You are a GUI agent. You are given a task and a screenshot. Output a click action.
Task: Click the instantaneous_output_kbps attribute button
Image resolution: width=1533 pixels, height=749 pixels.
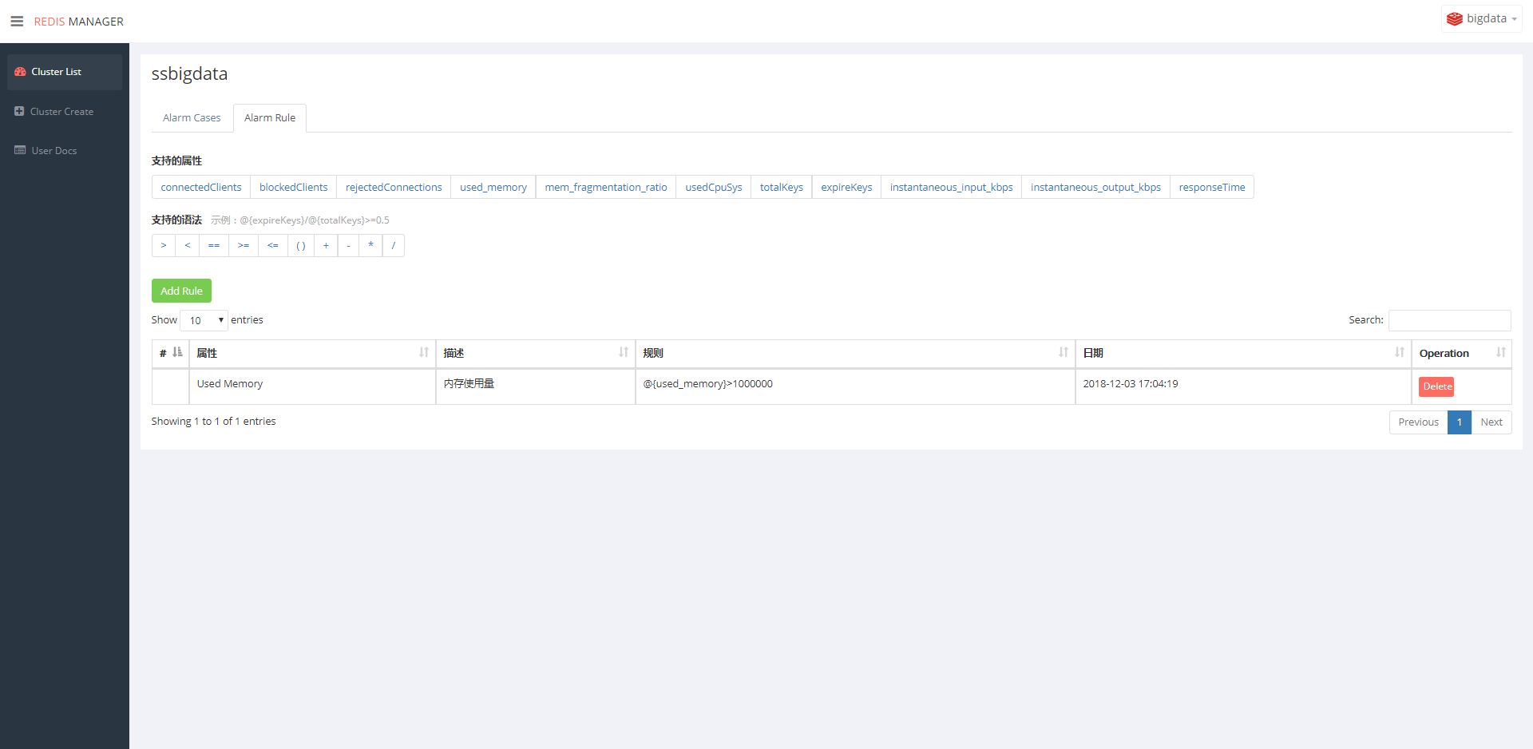click(1095, 187)
